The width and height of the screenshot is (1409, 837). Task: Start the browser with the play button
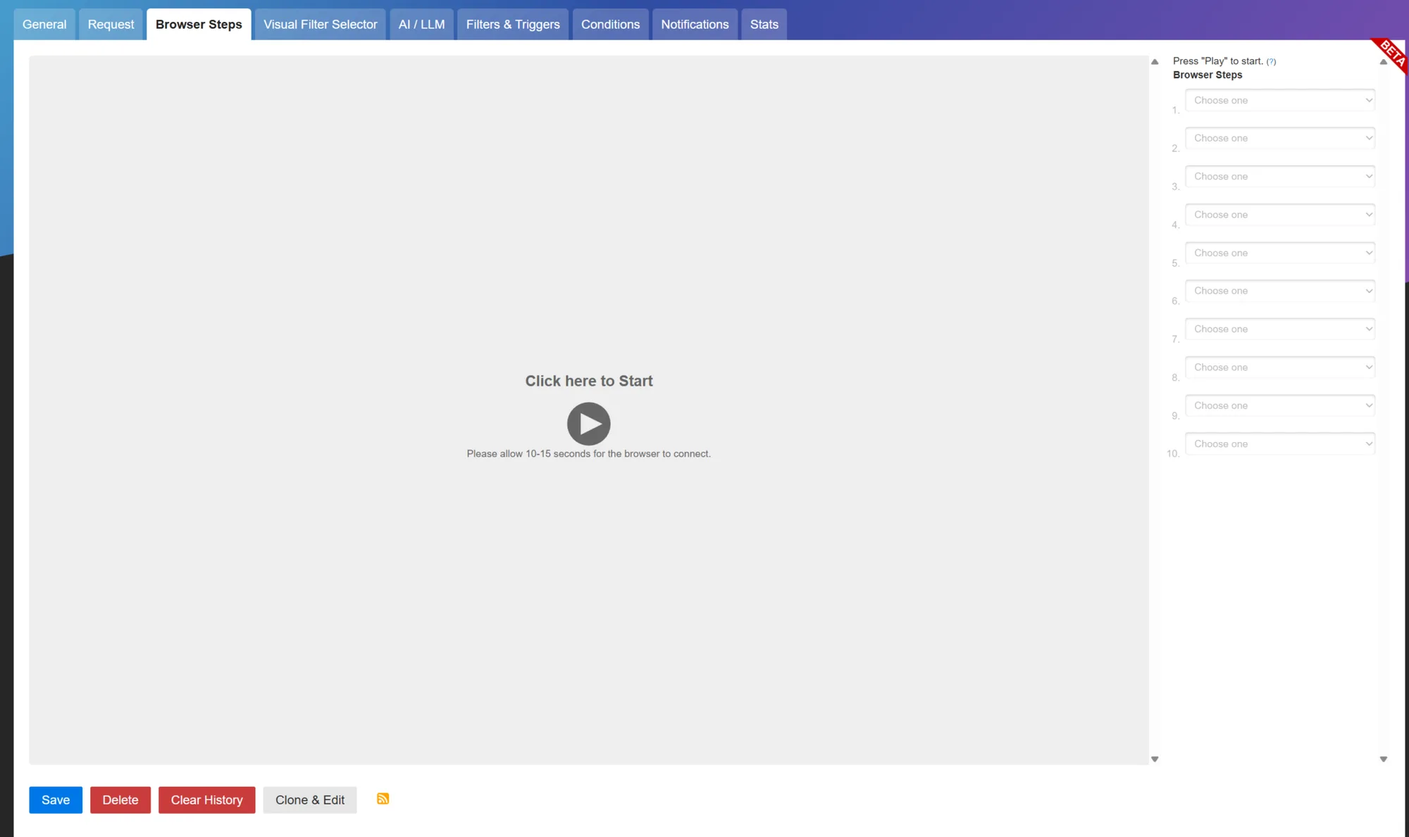point(588,423)
